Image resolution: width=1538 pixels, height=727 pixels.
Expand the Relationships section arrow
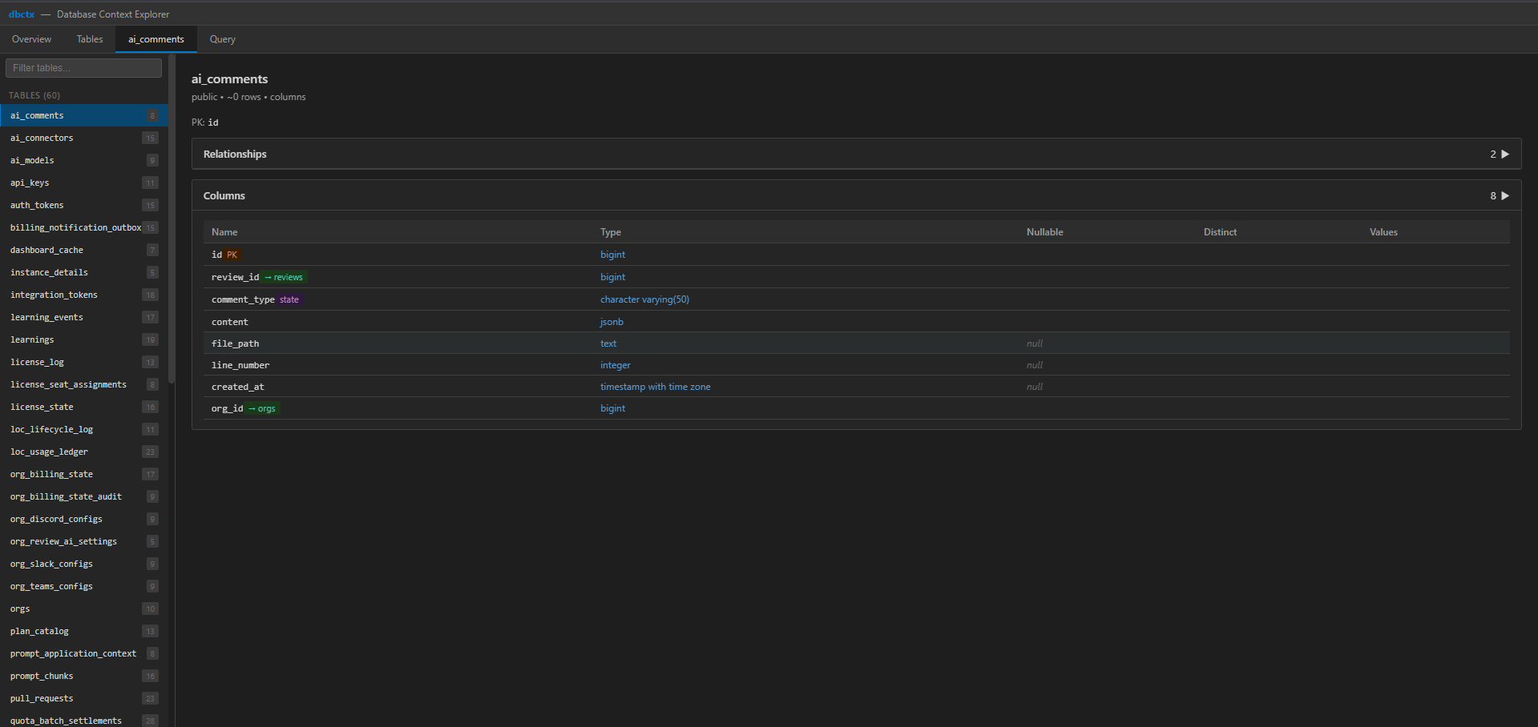(1505, 154)
